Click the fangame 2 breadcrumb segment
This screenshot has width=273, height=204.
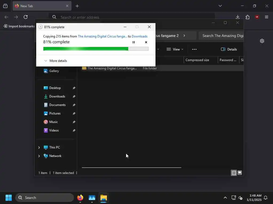pos(167,36)
